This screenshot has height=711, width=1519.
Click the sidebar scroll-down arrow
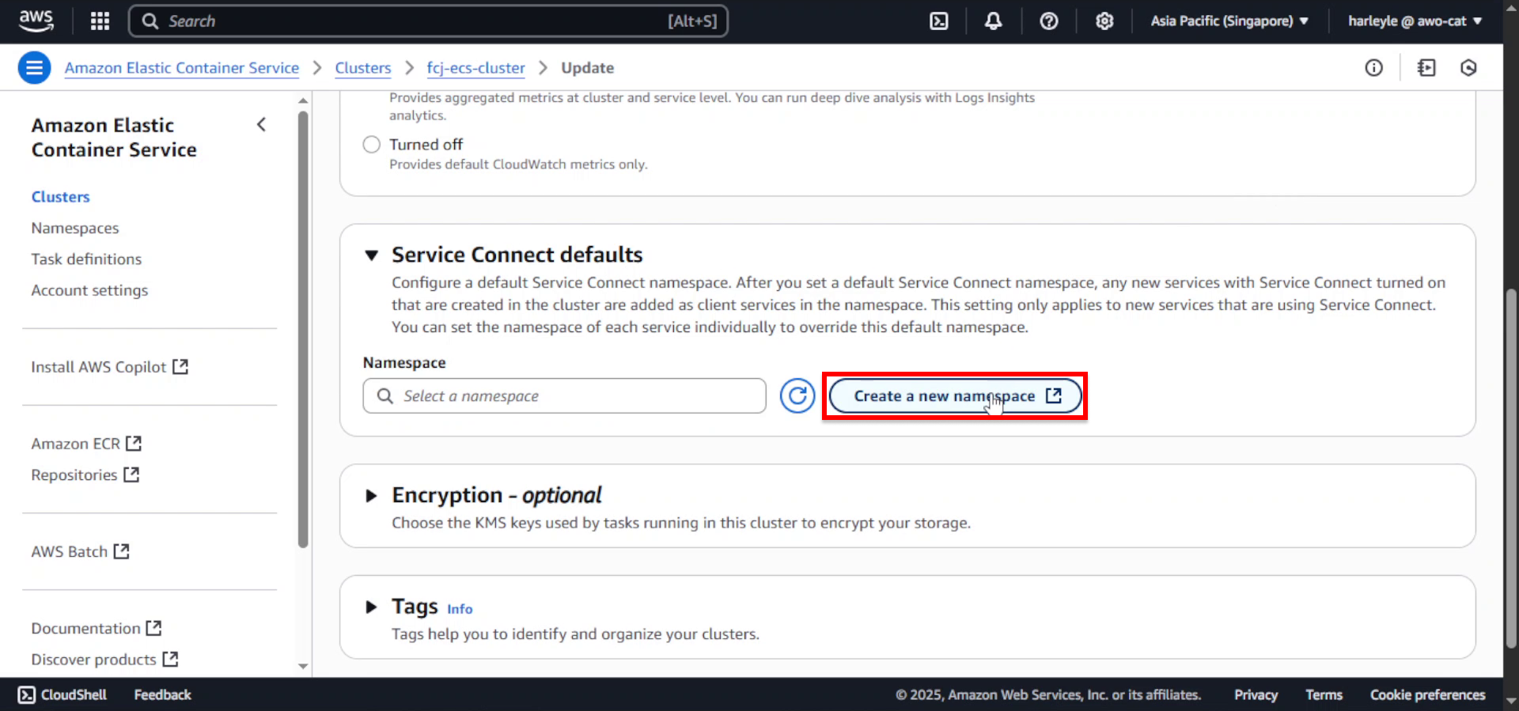pos(303,666)
